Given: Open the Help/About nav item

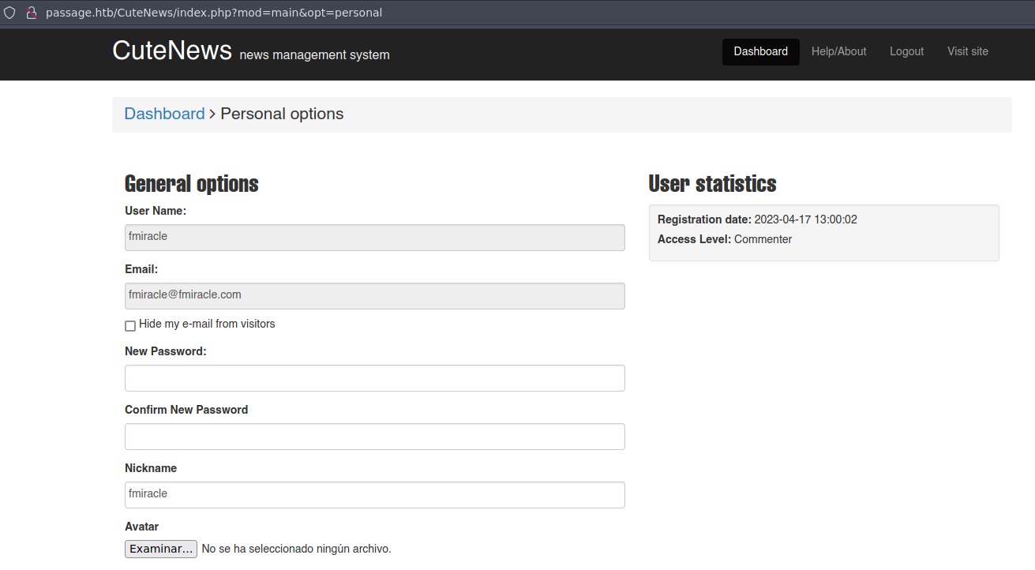Looking at the screenshot, I should click(838, 51).
